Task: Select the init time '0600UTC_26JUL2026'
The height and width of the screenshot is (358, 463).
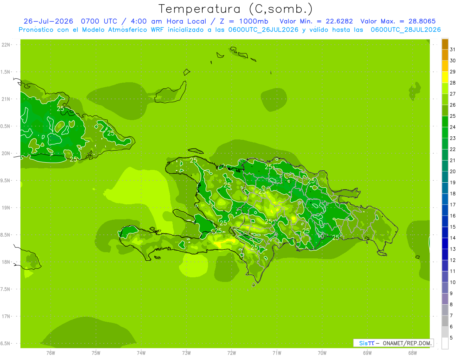Action: [264, 30]
